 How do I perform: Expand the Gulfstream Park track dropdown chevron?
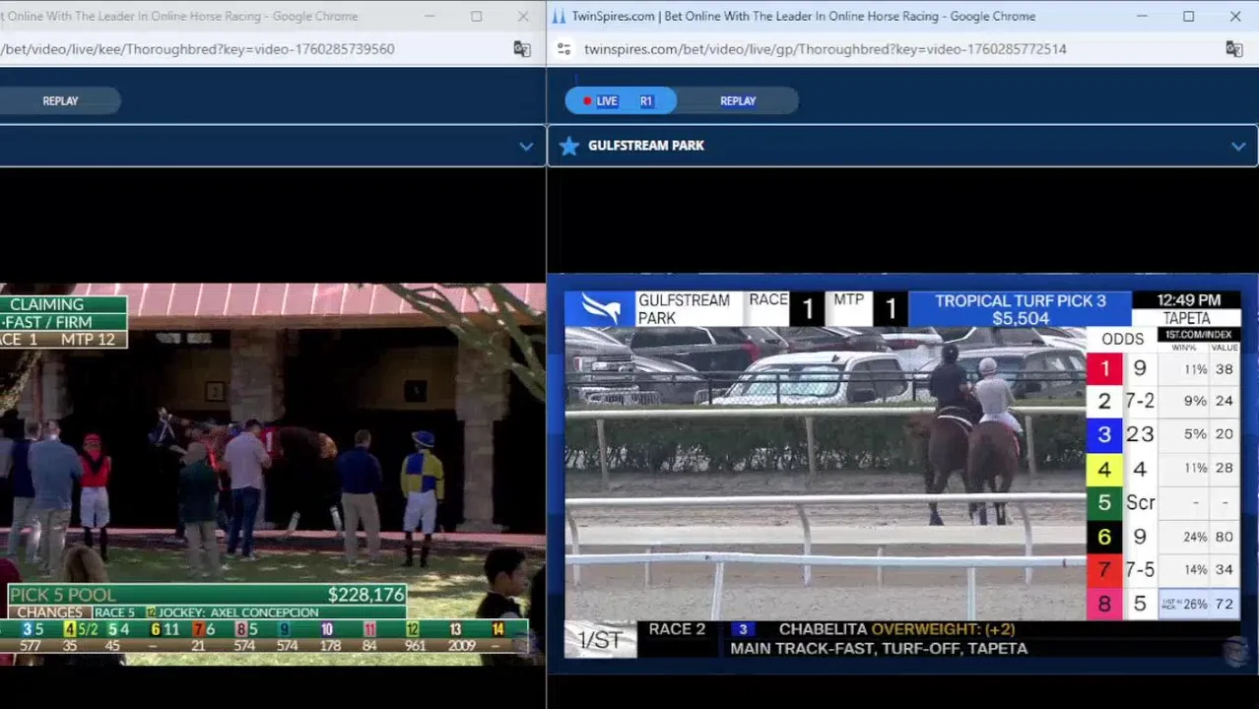tap(1238, 146)
